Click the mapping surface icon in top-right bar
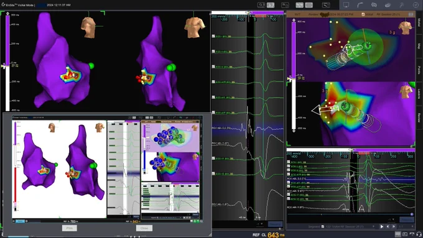 (x=388, y=5)
